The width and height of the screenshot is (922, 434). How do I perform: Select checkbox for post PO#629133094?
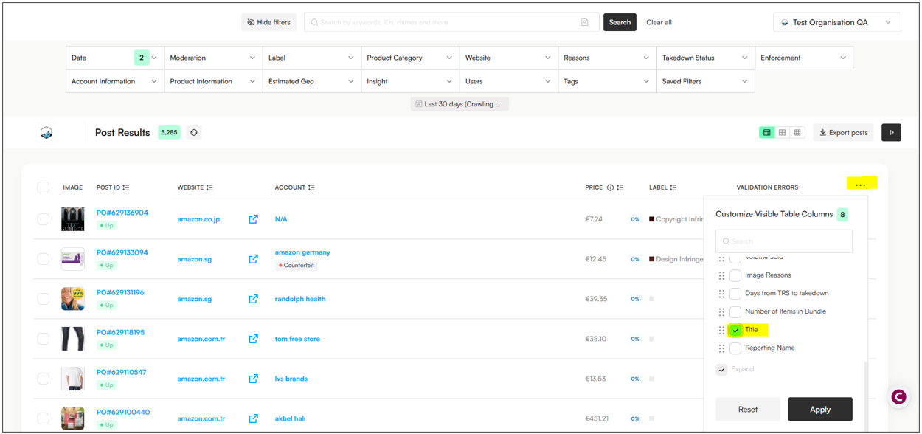[x=44, y=259]
